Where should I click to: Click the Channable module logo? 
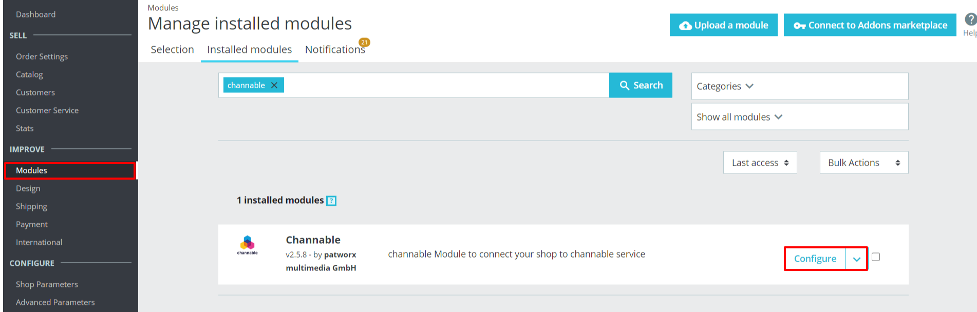click(x=247, y=245)
